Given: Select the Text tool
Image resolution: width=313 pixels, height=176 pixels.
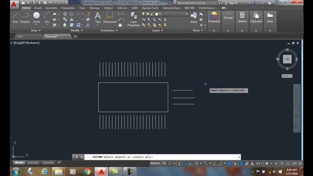Looking at the screenshot, I should coord(98,18).
